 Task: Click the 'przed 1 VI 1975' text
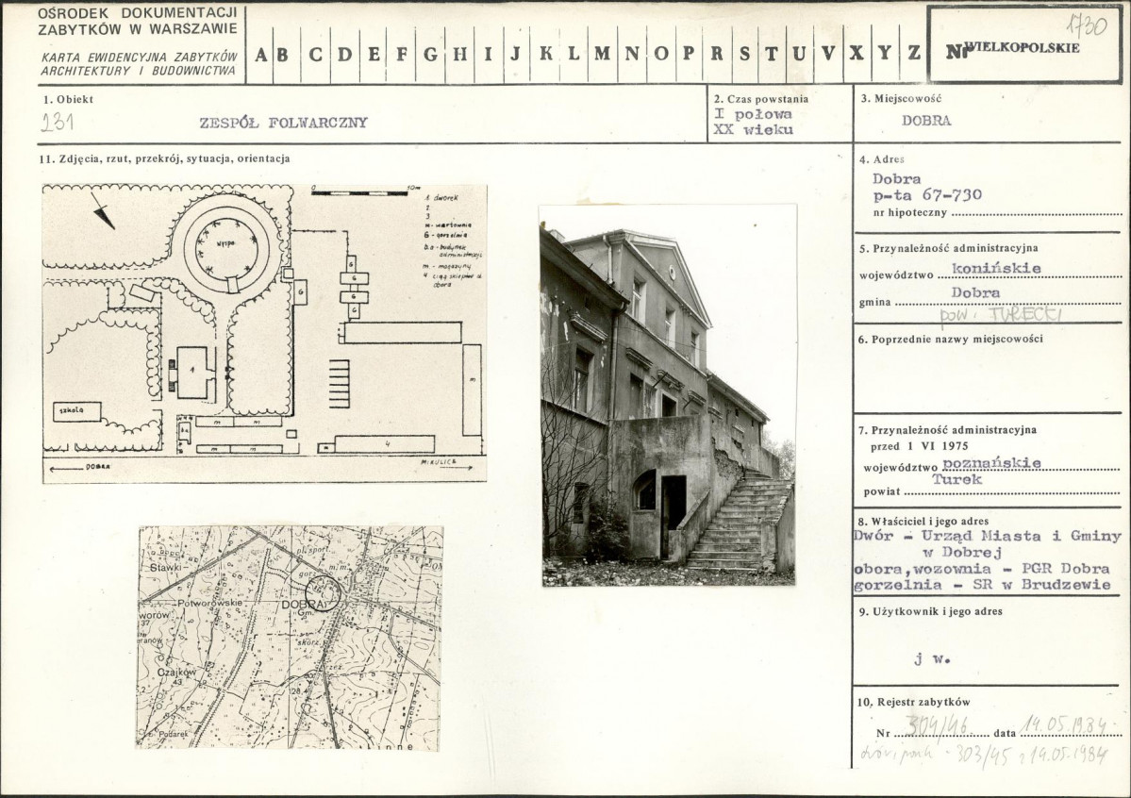[919, 446]
